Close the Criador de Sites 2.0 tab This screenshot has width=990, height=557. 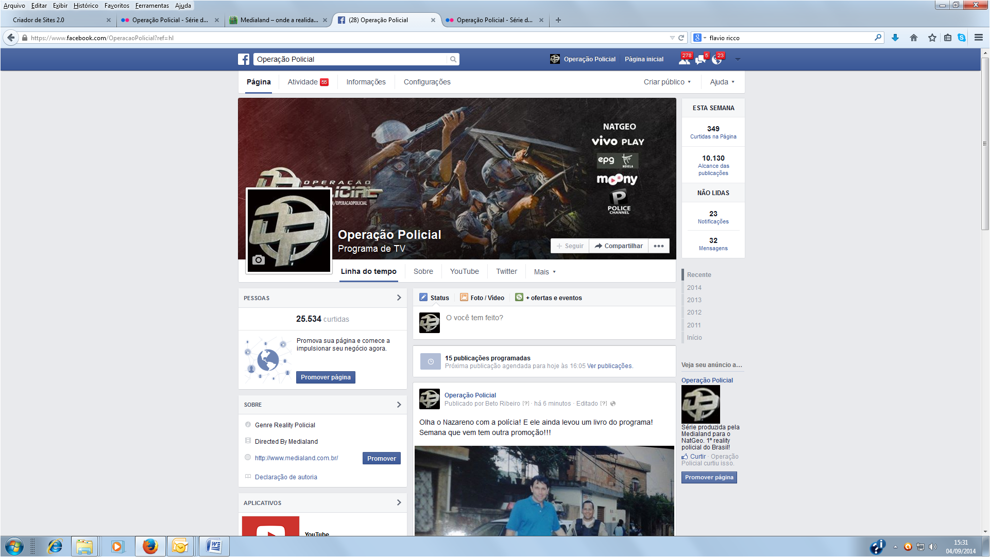pyautogui.click(x=109, y=20)
